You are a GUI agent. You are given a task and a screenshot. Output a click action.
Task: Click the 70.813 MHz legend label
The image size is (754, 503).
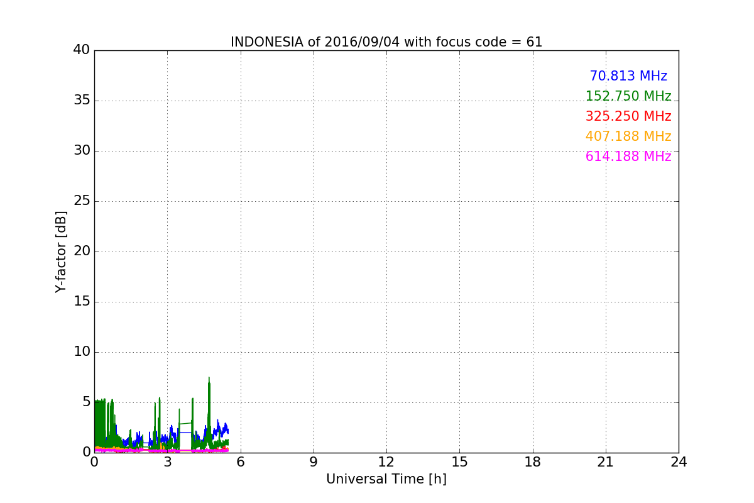[x=628, y=77]
